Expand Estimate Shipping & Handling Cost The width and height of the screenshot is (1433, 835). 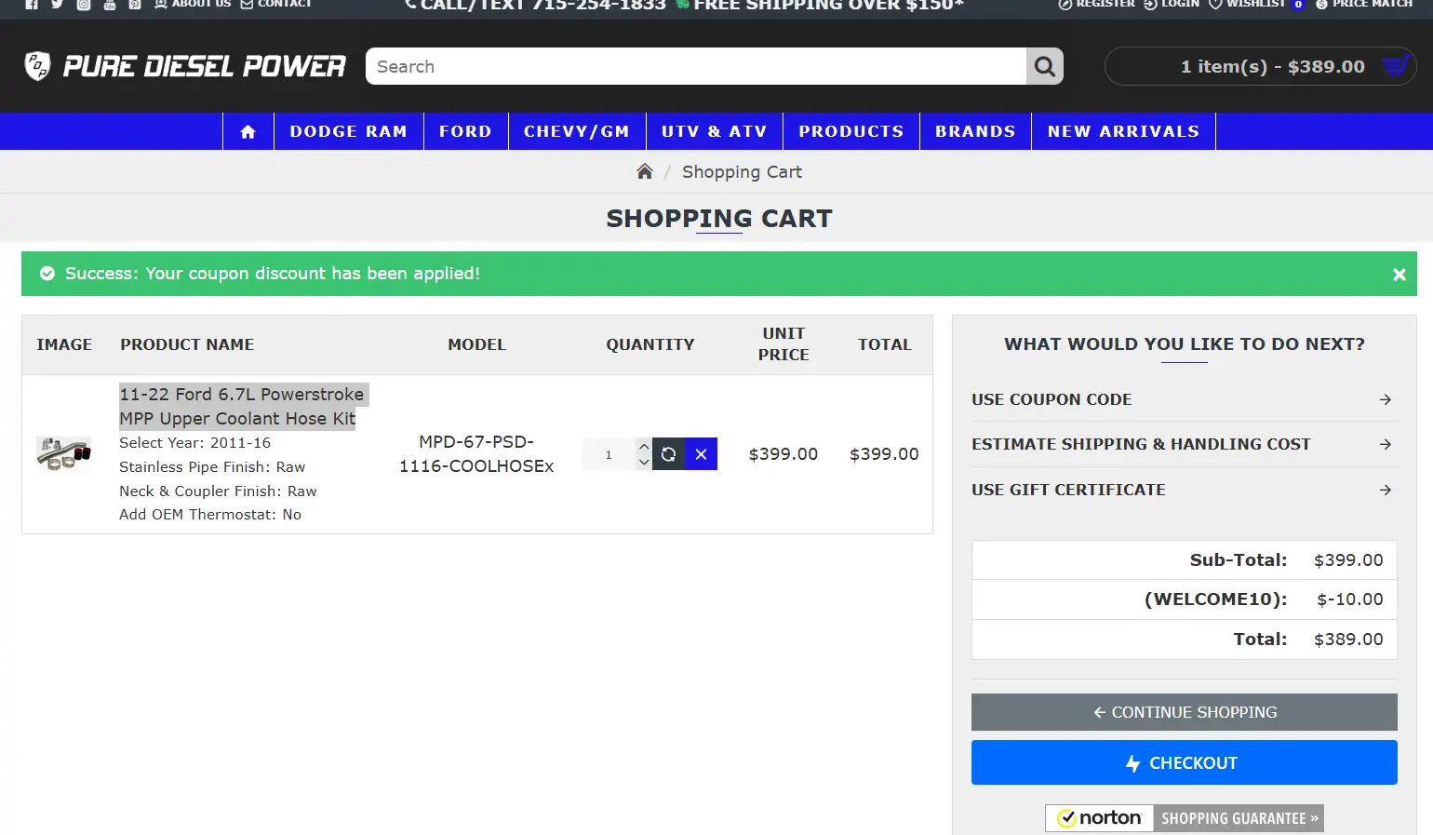point(1182,444)
